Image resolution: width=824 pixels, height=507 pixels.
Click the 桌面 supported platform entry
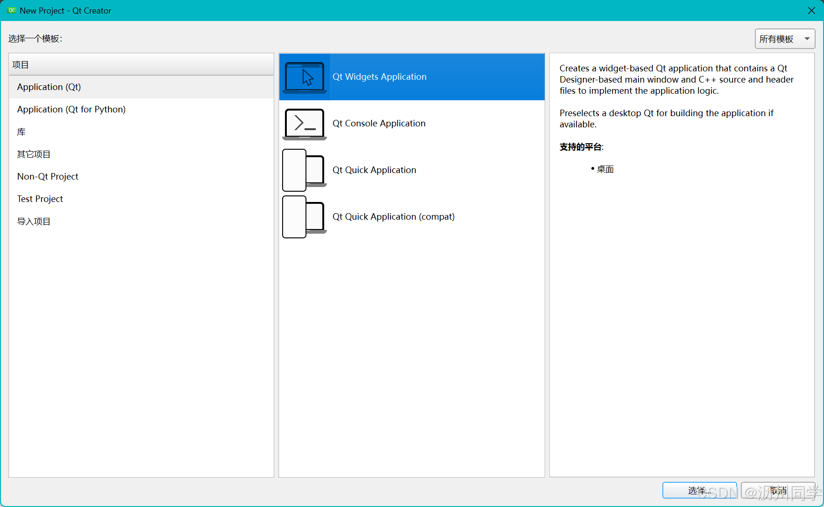605,169
